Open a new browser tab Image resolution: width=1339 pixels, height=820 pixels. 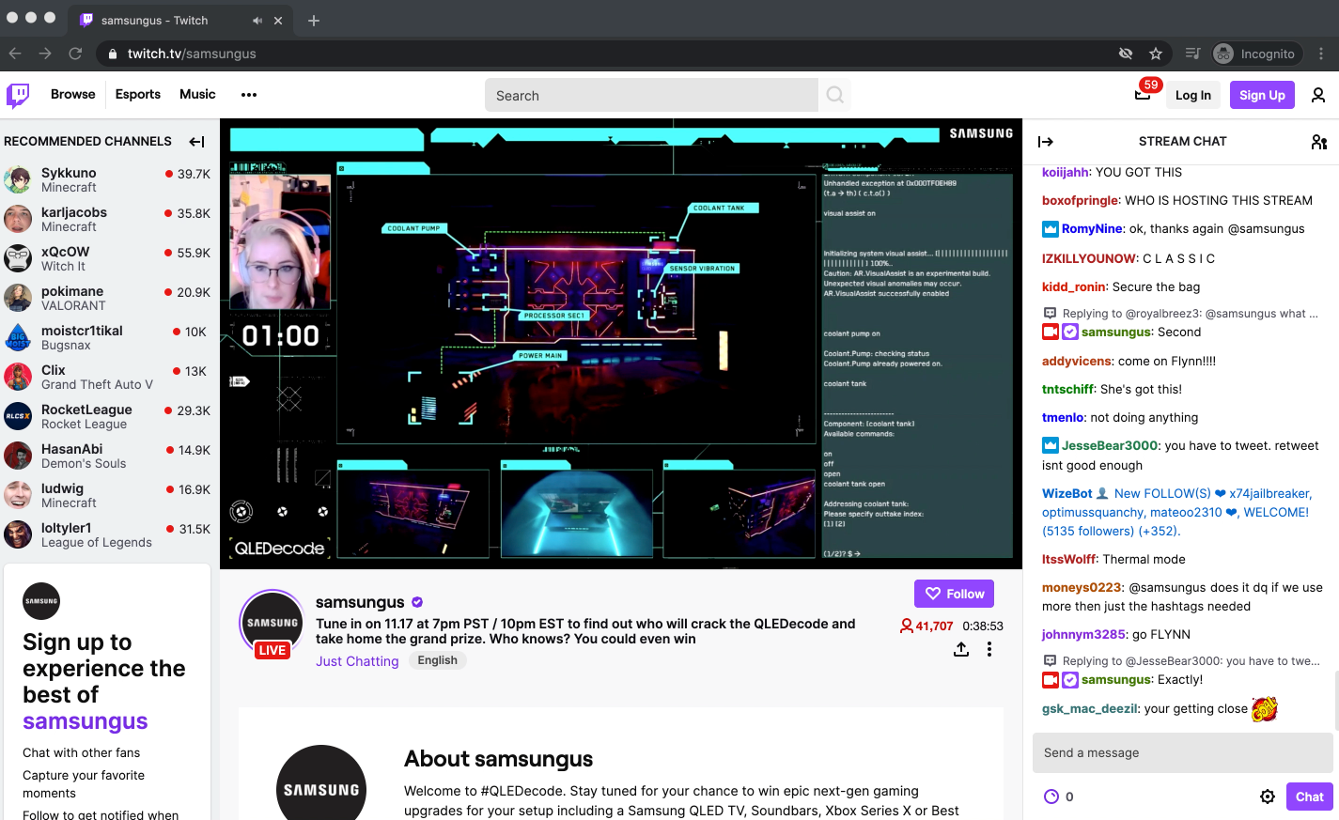pyautogui.click(x=314, y=21)
